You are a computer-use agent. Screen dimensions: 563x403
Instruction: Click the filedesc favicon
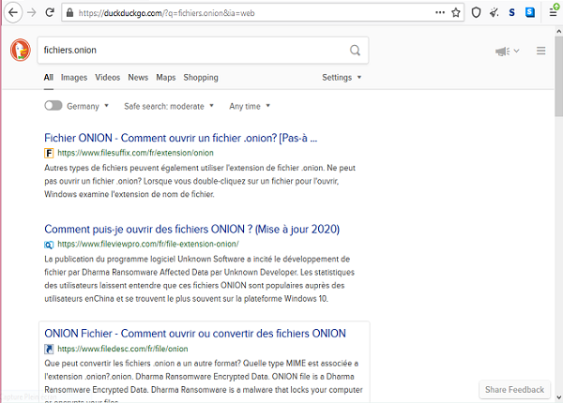49,349
